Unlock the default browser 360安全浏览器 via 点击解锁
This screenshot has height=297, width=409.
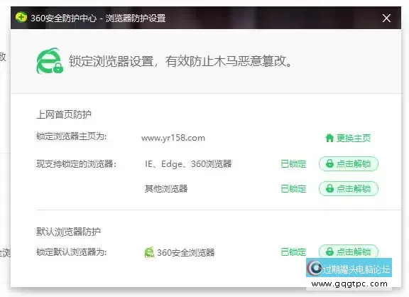(349, 252)
